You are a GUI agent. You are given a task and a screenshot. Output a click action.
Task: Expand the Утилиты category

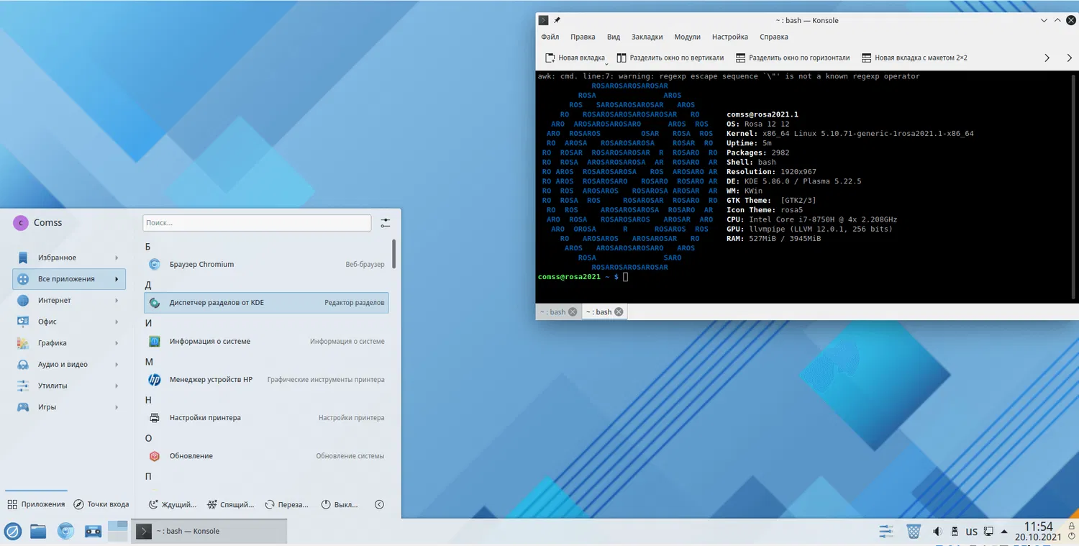(x=69, y=386)
